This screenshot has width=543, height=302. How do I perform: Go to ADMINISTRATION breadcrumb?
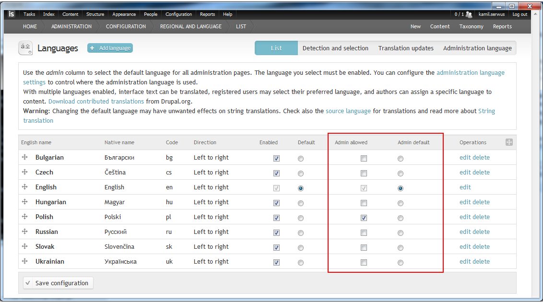pyautogui.click(x=71, y=26)
